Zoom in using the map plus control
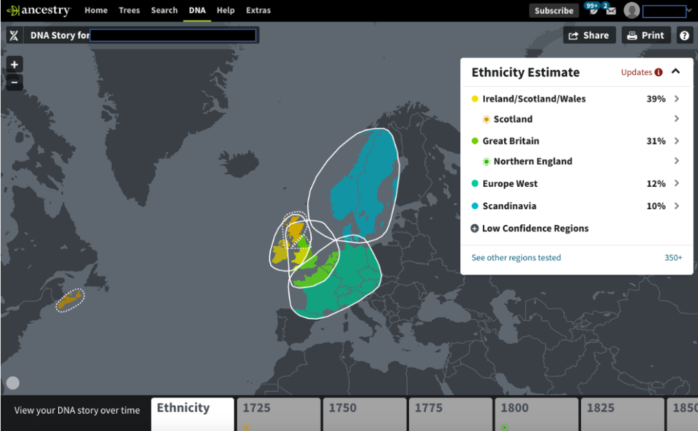This screenshot has height=431, width=698. point(14,64)
